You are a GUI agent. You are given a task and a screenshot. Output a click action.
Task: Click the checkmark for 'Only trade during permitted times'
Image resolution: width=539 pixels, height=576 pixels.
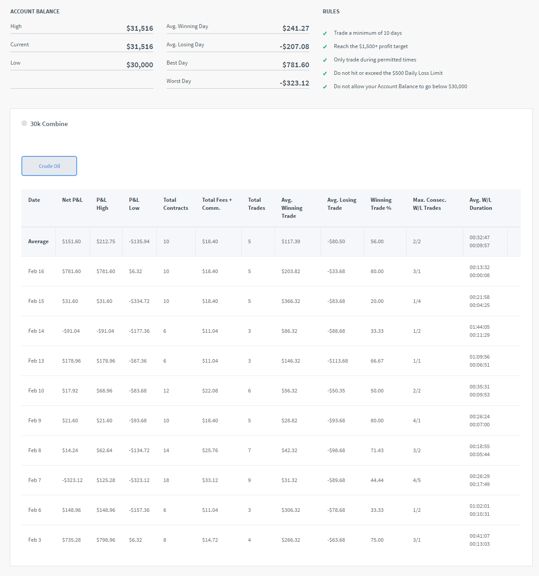[325, 60]
